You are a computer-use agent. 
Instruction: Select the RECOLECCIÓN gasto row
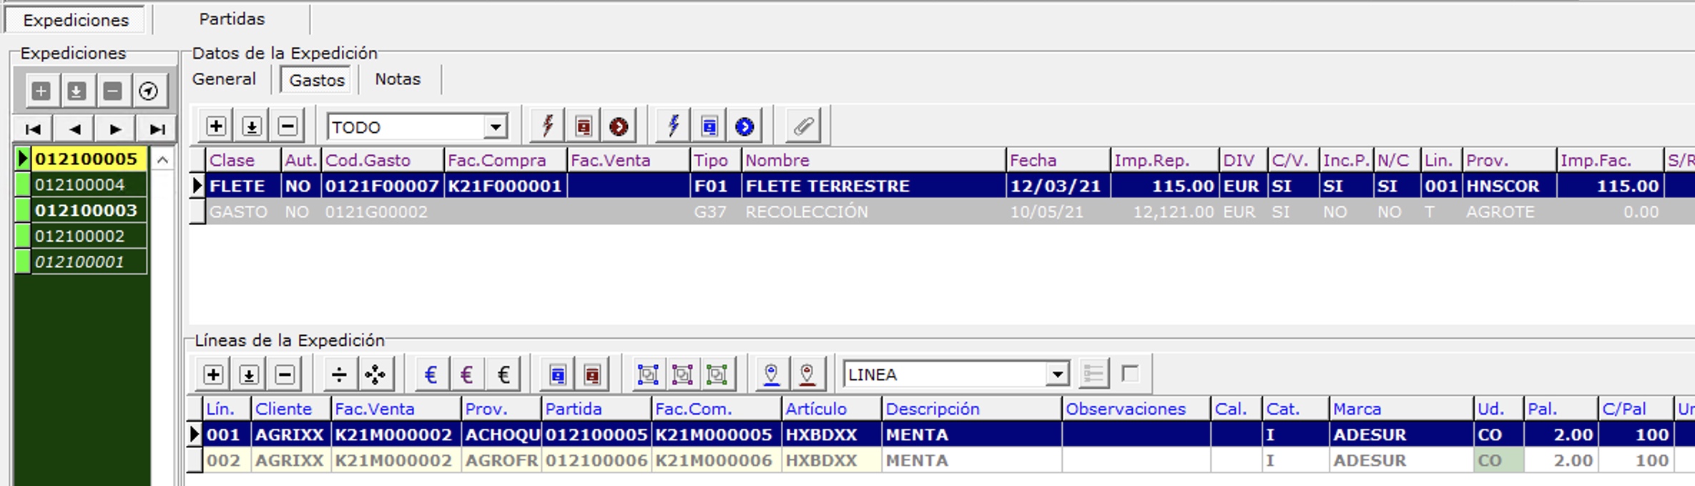click(806, 212)
